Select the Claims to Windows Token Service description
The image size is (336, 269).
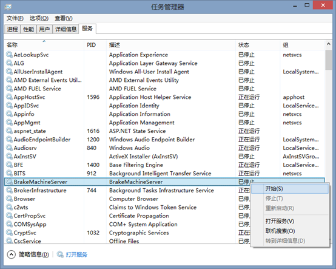tap(153, 207)
